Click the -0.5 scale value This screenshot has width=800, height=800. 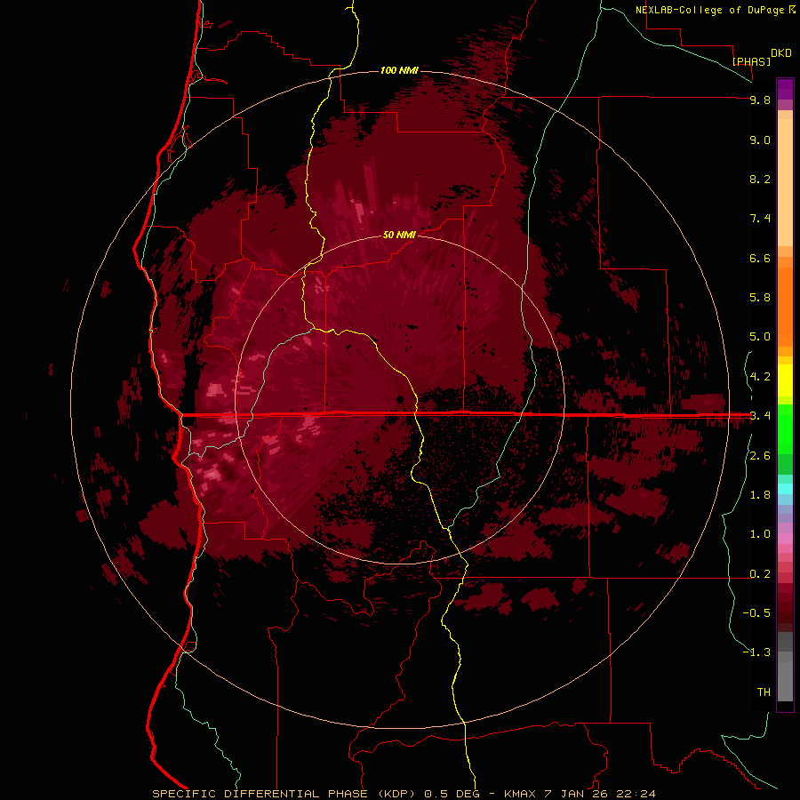(x=756, y=613)
